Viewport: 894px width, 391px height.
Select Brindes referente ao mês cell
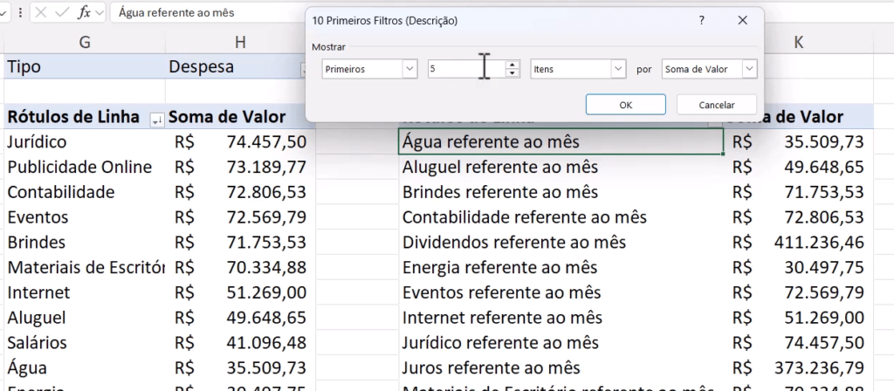point(560,192)
